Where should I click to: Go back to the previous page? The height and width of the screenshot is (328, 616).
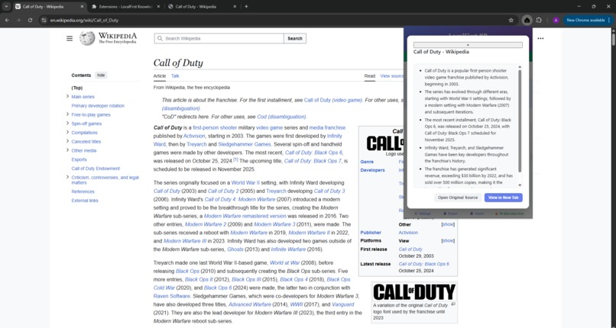pyautogui.click(x=7, y=20)
